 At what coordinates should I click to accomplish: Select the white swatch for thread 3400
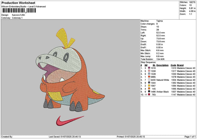click(x=149, y=80)
